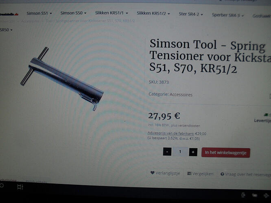The width and height of the screenshot is (271, 203).
Task: Open the Accessoires category link
Action: pos(181,95)
